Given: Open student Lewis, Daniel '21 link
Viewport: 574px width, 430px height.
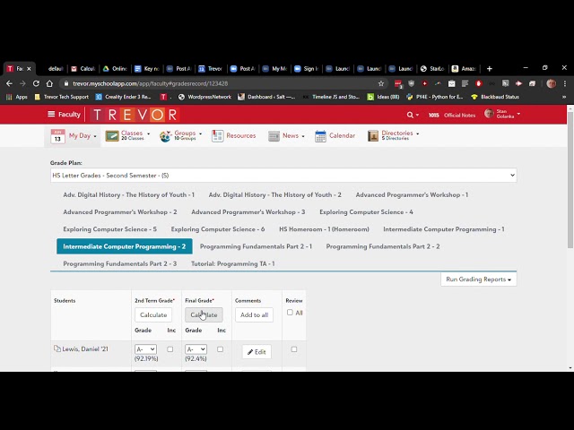Looking at the screenshot, I should click(x=85, y=348).
